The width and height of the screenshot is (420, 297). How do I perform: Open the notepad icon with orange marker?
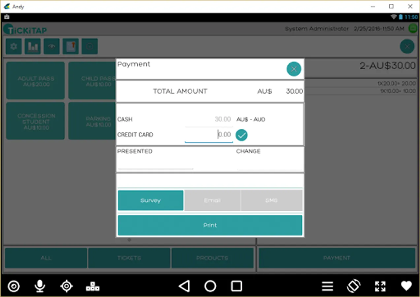[x=71, y=46]
